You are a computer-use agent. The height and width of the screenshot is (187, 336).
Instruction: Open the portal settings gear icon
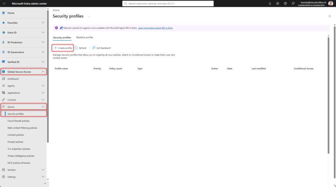pos(278,3)
